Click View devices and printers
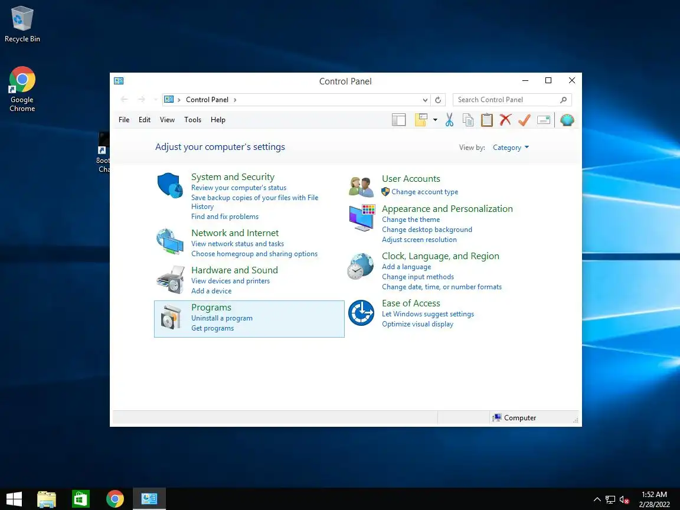The image size is (680, 510). click(231, 281)
